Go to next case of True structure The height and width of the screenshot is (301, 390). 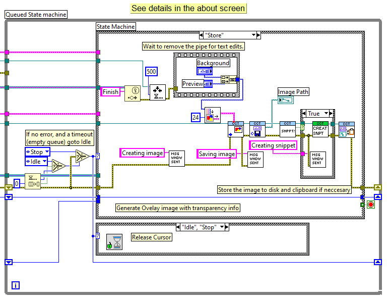tap(331, 114)
